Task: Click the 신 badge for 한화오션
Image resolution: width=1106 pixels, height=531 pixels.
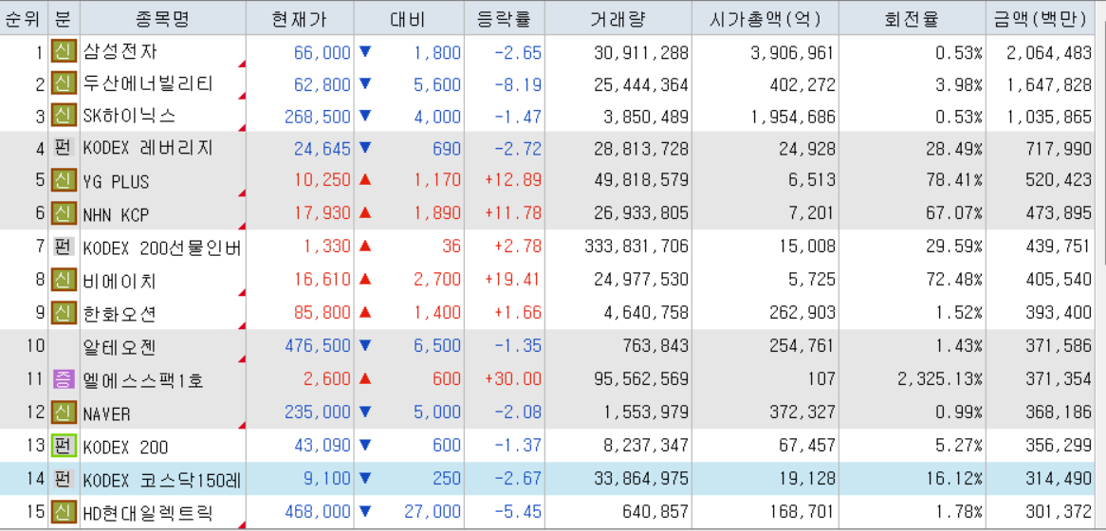Action: pos(64,312)
